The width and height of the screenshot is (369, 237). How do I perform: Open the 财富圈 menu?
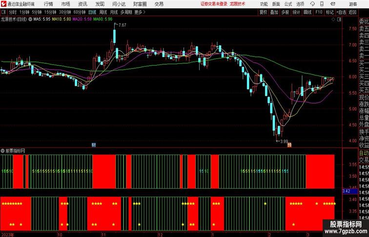140,4
